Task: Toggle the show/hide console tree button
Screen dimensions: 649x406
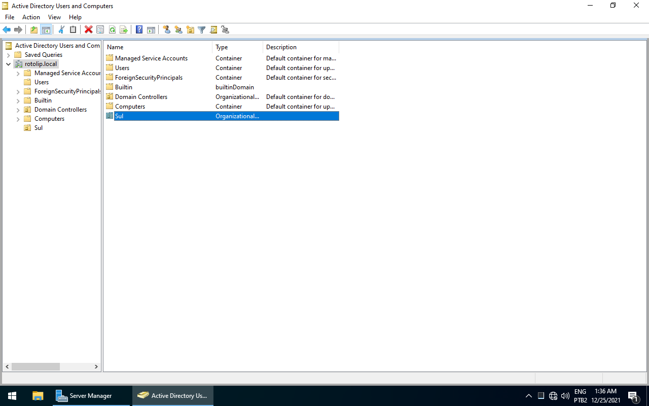Action: tap(46, 30)
